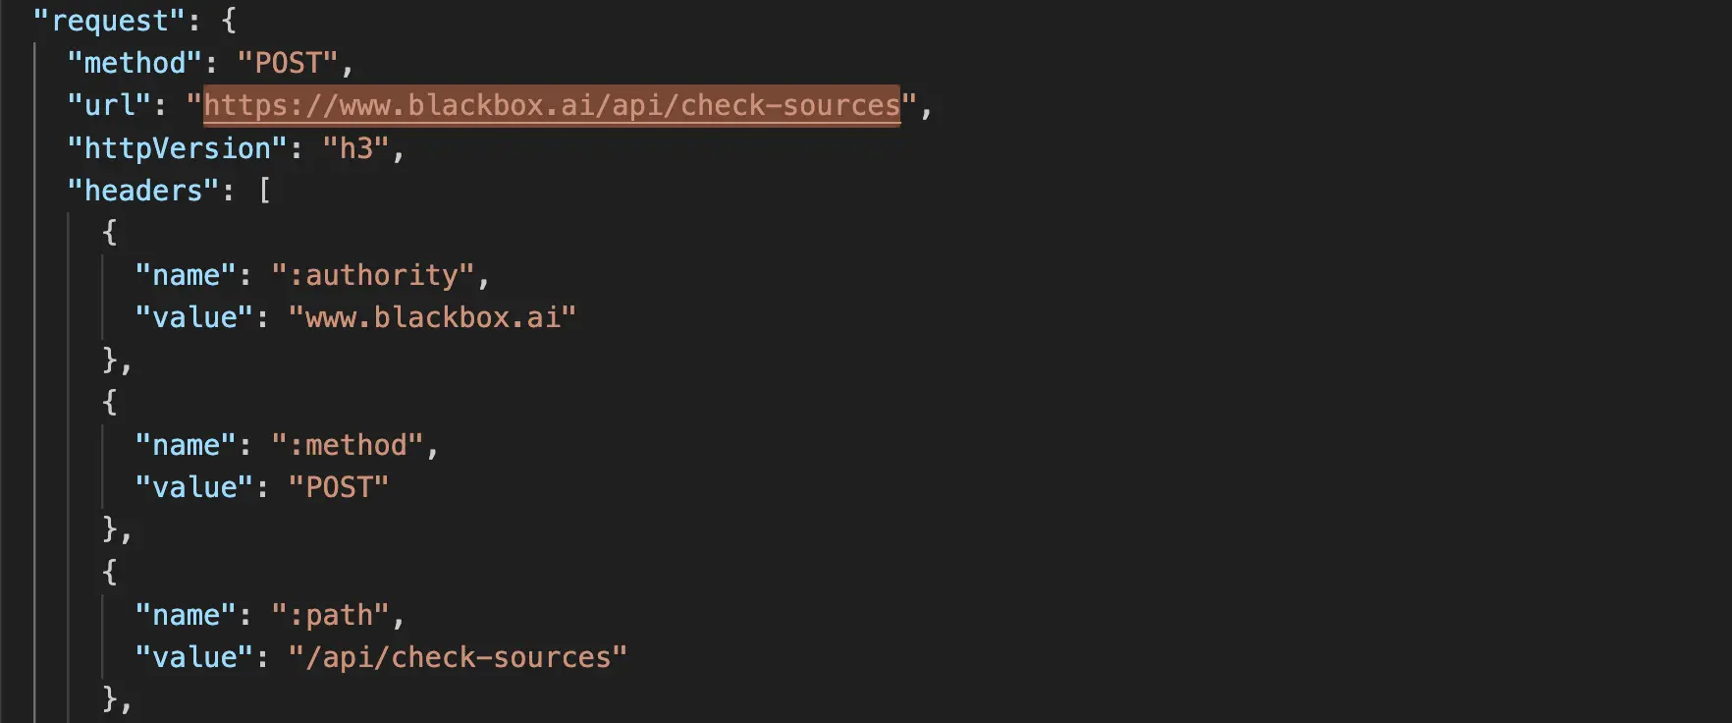The image size is (1732, 723).
Task: Click the "POST" value in the :method header
Action: [339, 487]
